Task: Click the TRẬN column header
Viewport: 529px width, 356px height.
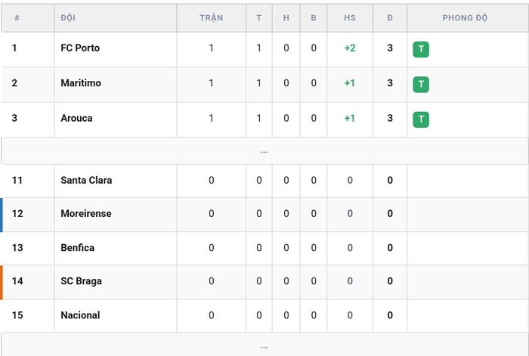Action: pyautogui.click(x=211, y=18)
